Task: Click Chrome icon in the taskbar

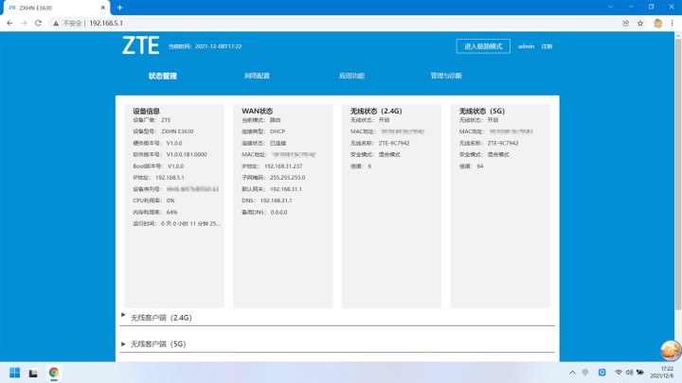Action: (53, 373)
